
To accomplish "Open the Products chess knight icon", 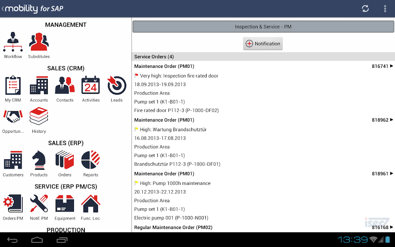I will pos(39,160).
